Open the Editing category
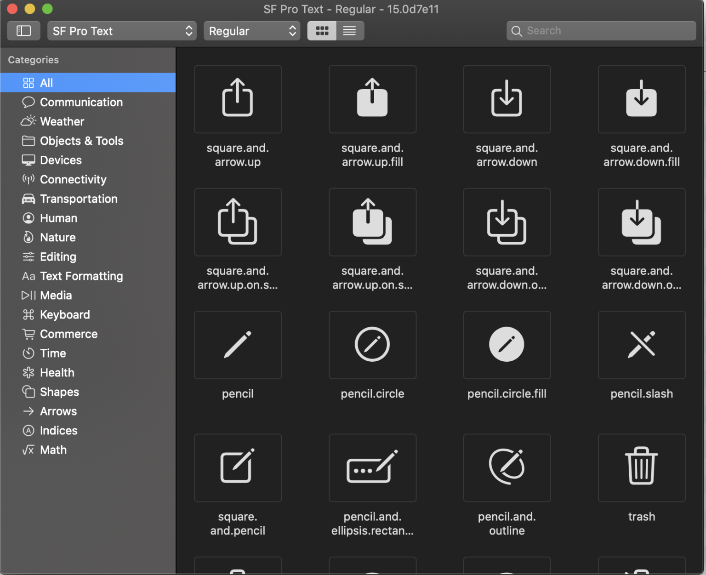 (88, 256)
